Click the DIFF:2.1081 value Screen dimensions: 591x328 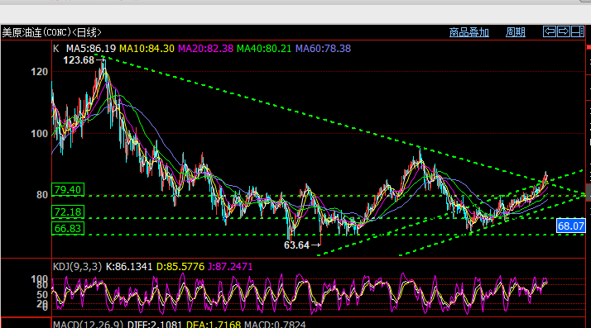point(155,324)
